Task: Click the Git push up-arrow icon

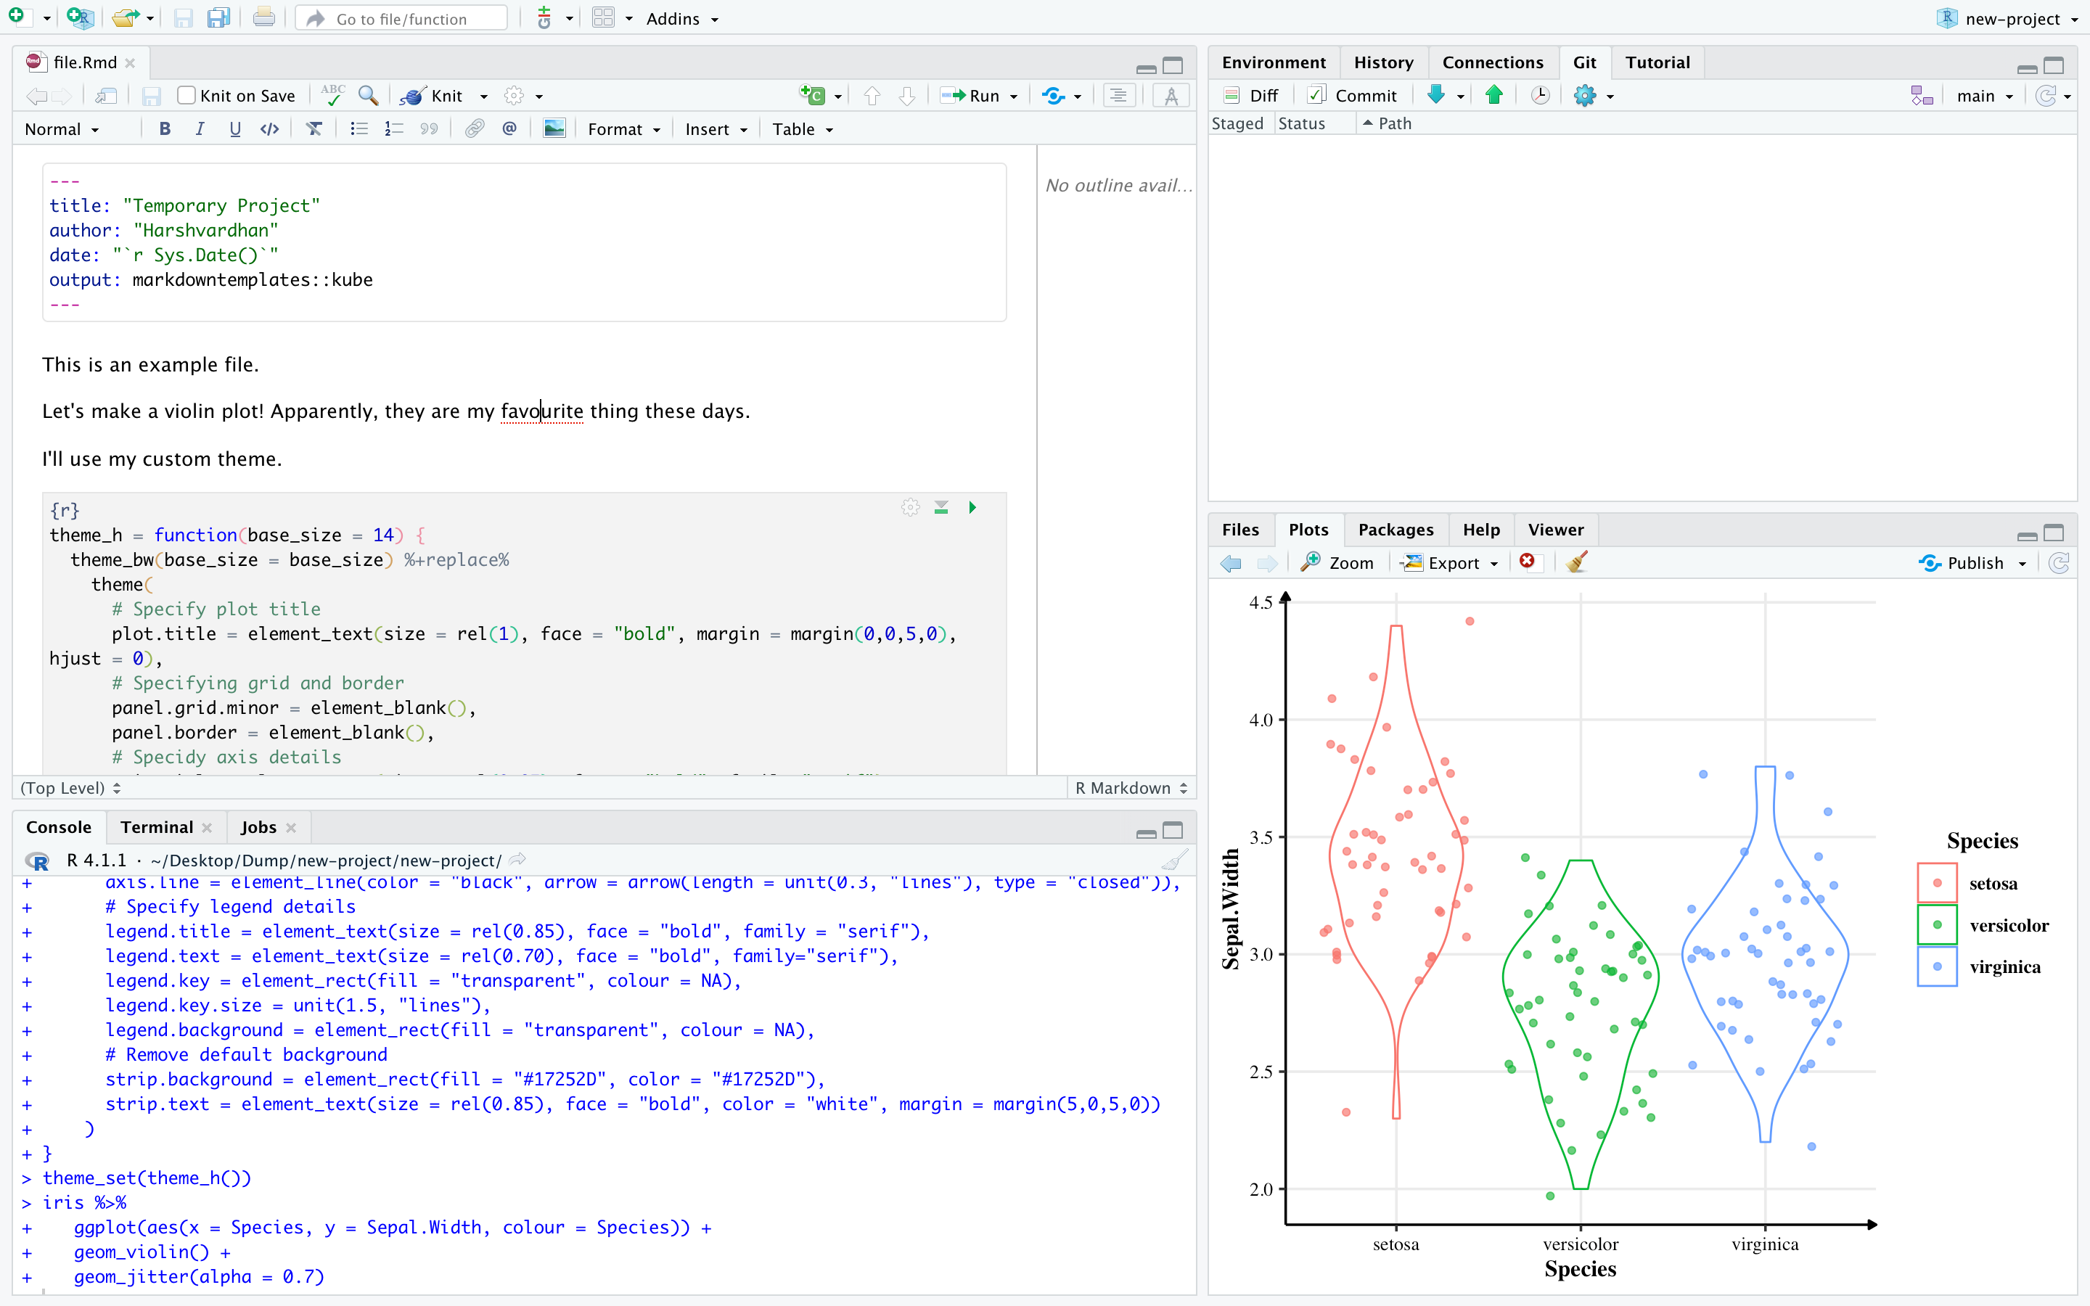Action: click(1494, 95)
